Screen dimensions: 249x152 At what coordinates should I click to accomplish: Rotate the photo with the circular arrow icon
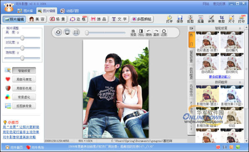[x=58, y=32]
